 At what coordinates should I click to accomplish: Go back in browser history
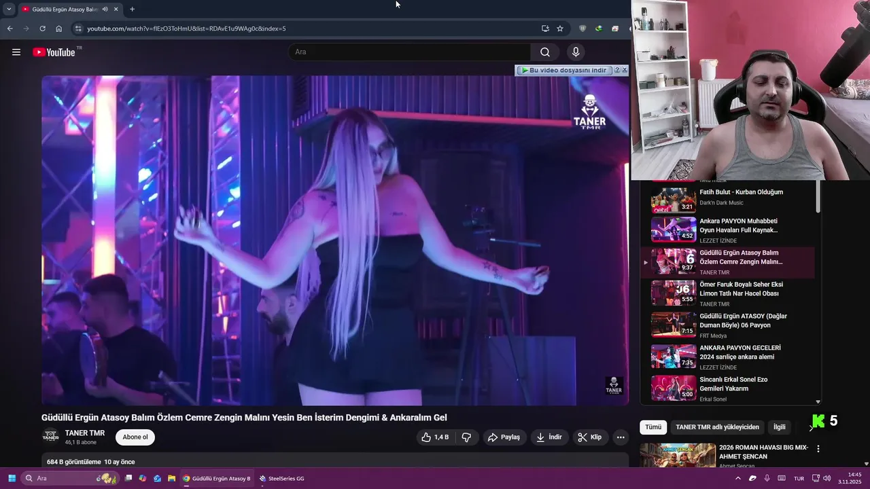[10, 29]
